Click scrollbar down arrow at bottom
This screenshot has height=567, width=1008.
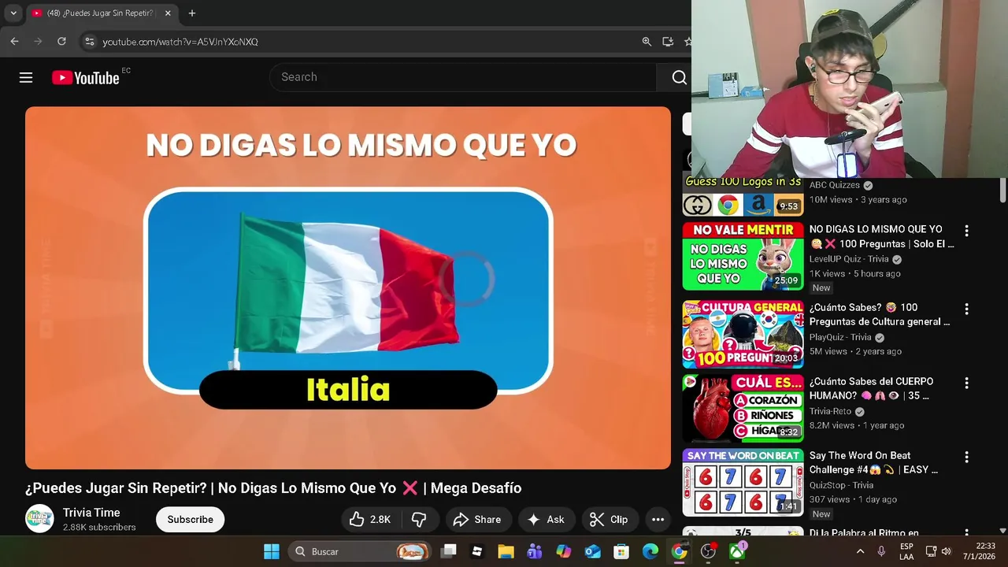(1002, 532)
